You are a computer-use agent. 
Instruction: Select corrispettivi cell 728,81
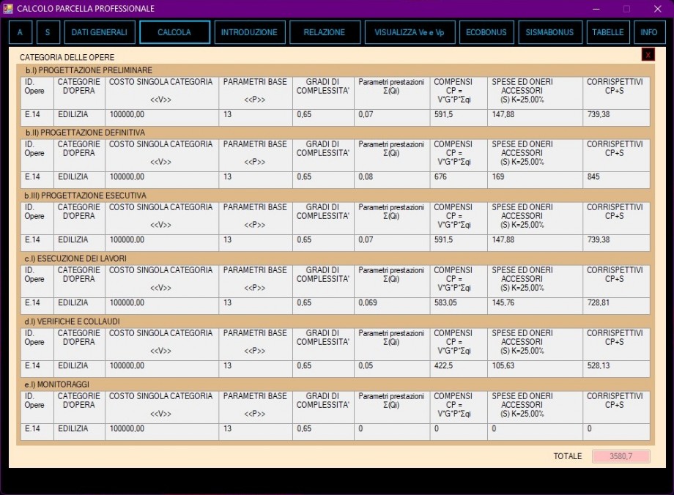[616, 306]
